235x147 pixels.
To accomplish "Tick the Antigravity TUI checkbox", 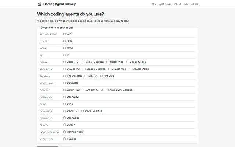I will [x=84, y=90].
